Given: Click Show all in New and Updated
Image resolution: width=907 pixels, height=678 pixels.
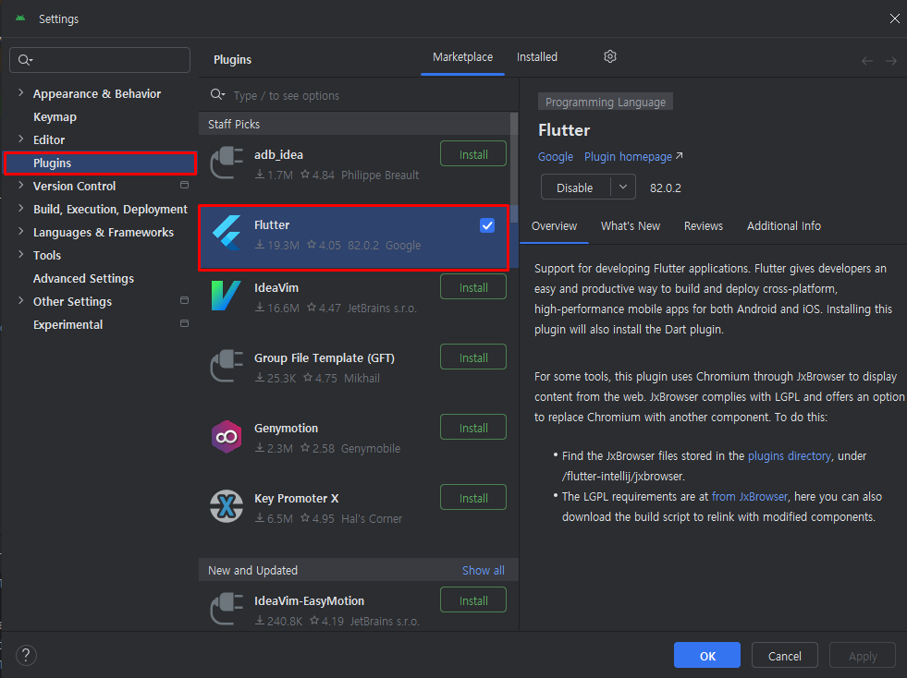Looking at the screenshot, I should coord(483,571).
